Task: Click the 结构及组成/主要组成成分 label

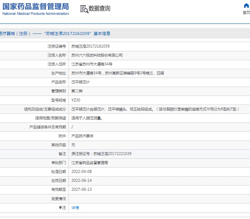Action: 45,109
